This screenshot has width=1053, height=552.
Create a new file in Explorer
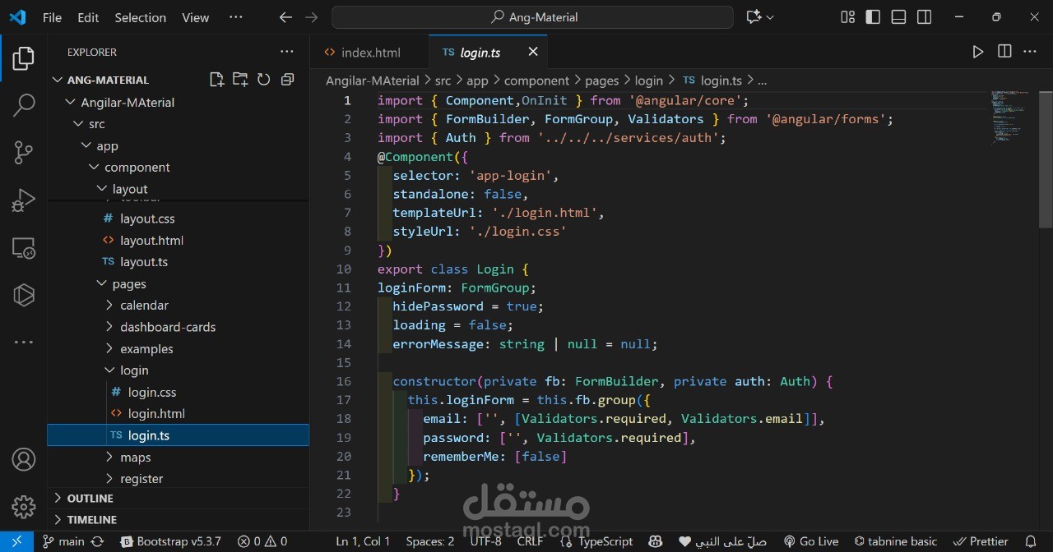(x=216, y=80)
